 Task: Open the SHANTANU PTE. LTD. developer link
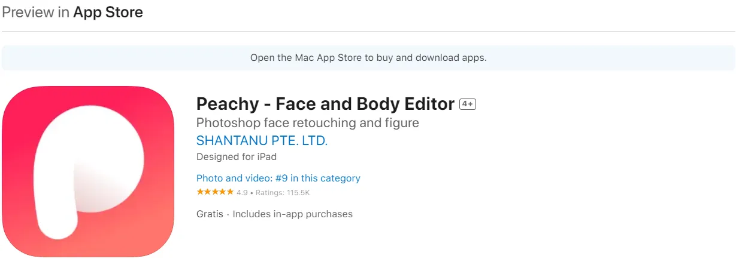(x=262, y=141)
